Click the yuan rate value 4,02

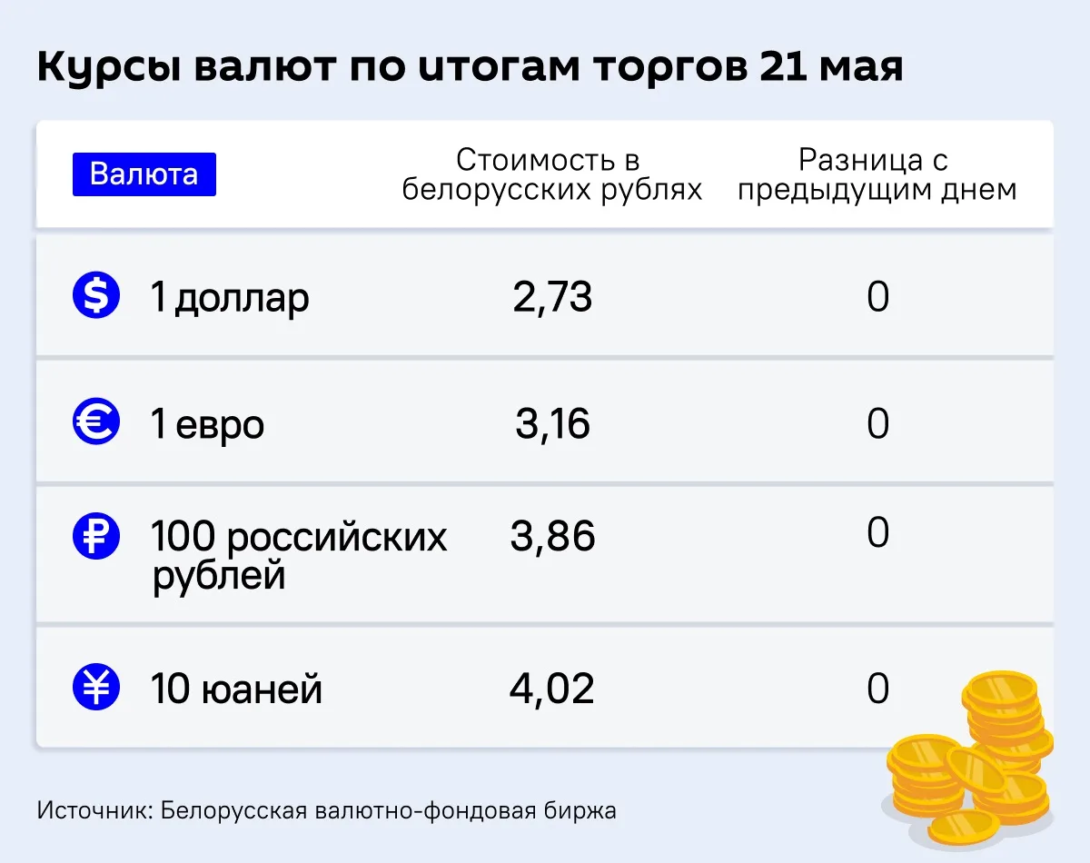553,689
